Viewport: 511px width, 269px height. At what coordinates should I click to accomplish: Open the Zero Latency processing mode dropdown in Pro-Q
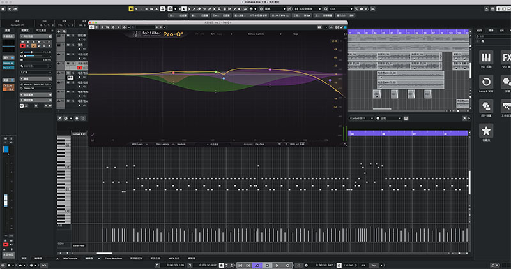coord(163,144)
